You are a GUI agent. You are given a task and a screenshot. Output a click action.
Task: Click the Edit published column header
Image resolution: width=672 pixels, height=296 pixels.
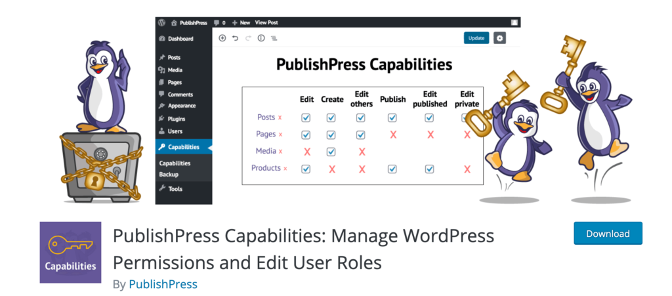point(430,98)
